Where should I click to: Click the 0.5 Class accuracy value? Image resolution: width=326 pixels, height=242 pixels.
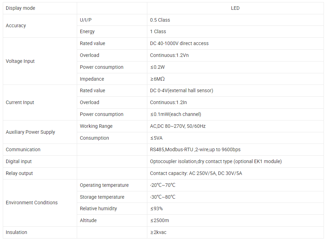[160, 20]
